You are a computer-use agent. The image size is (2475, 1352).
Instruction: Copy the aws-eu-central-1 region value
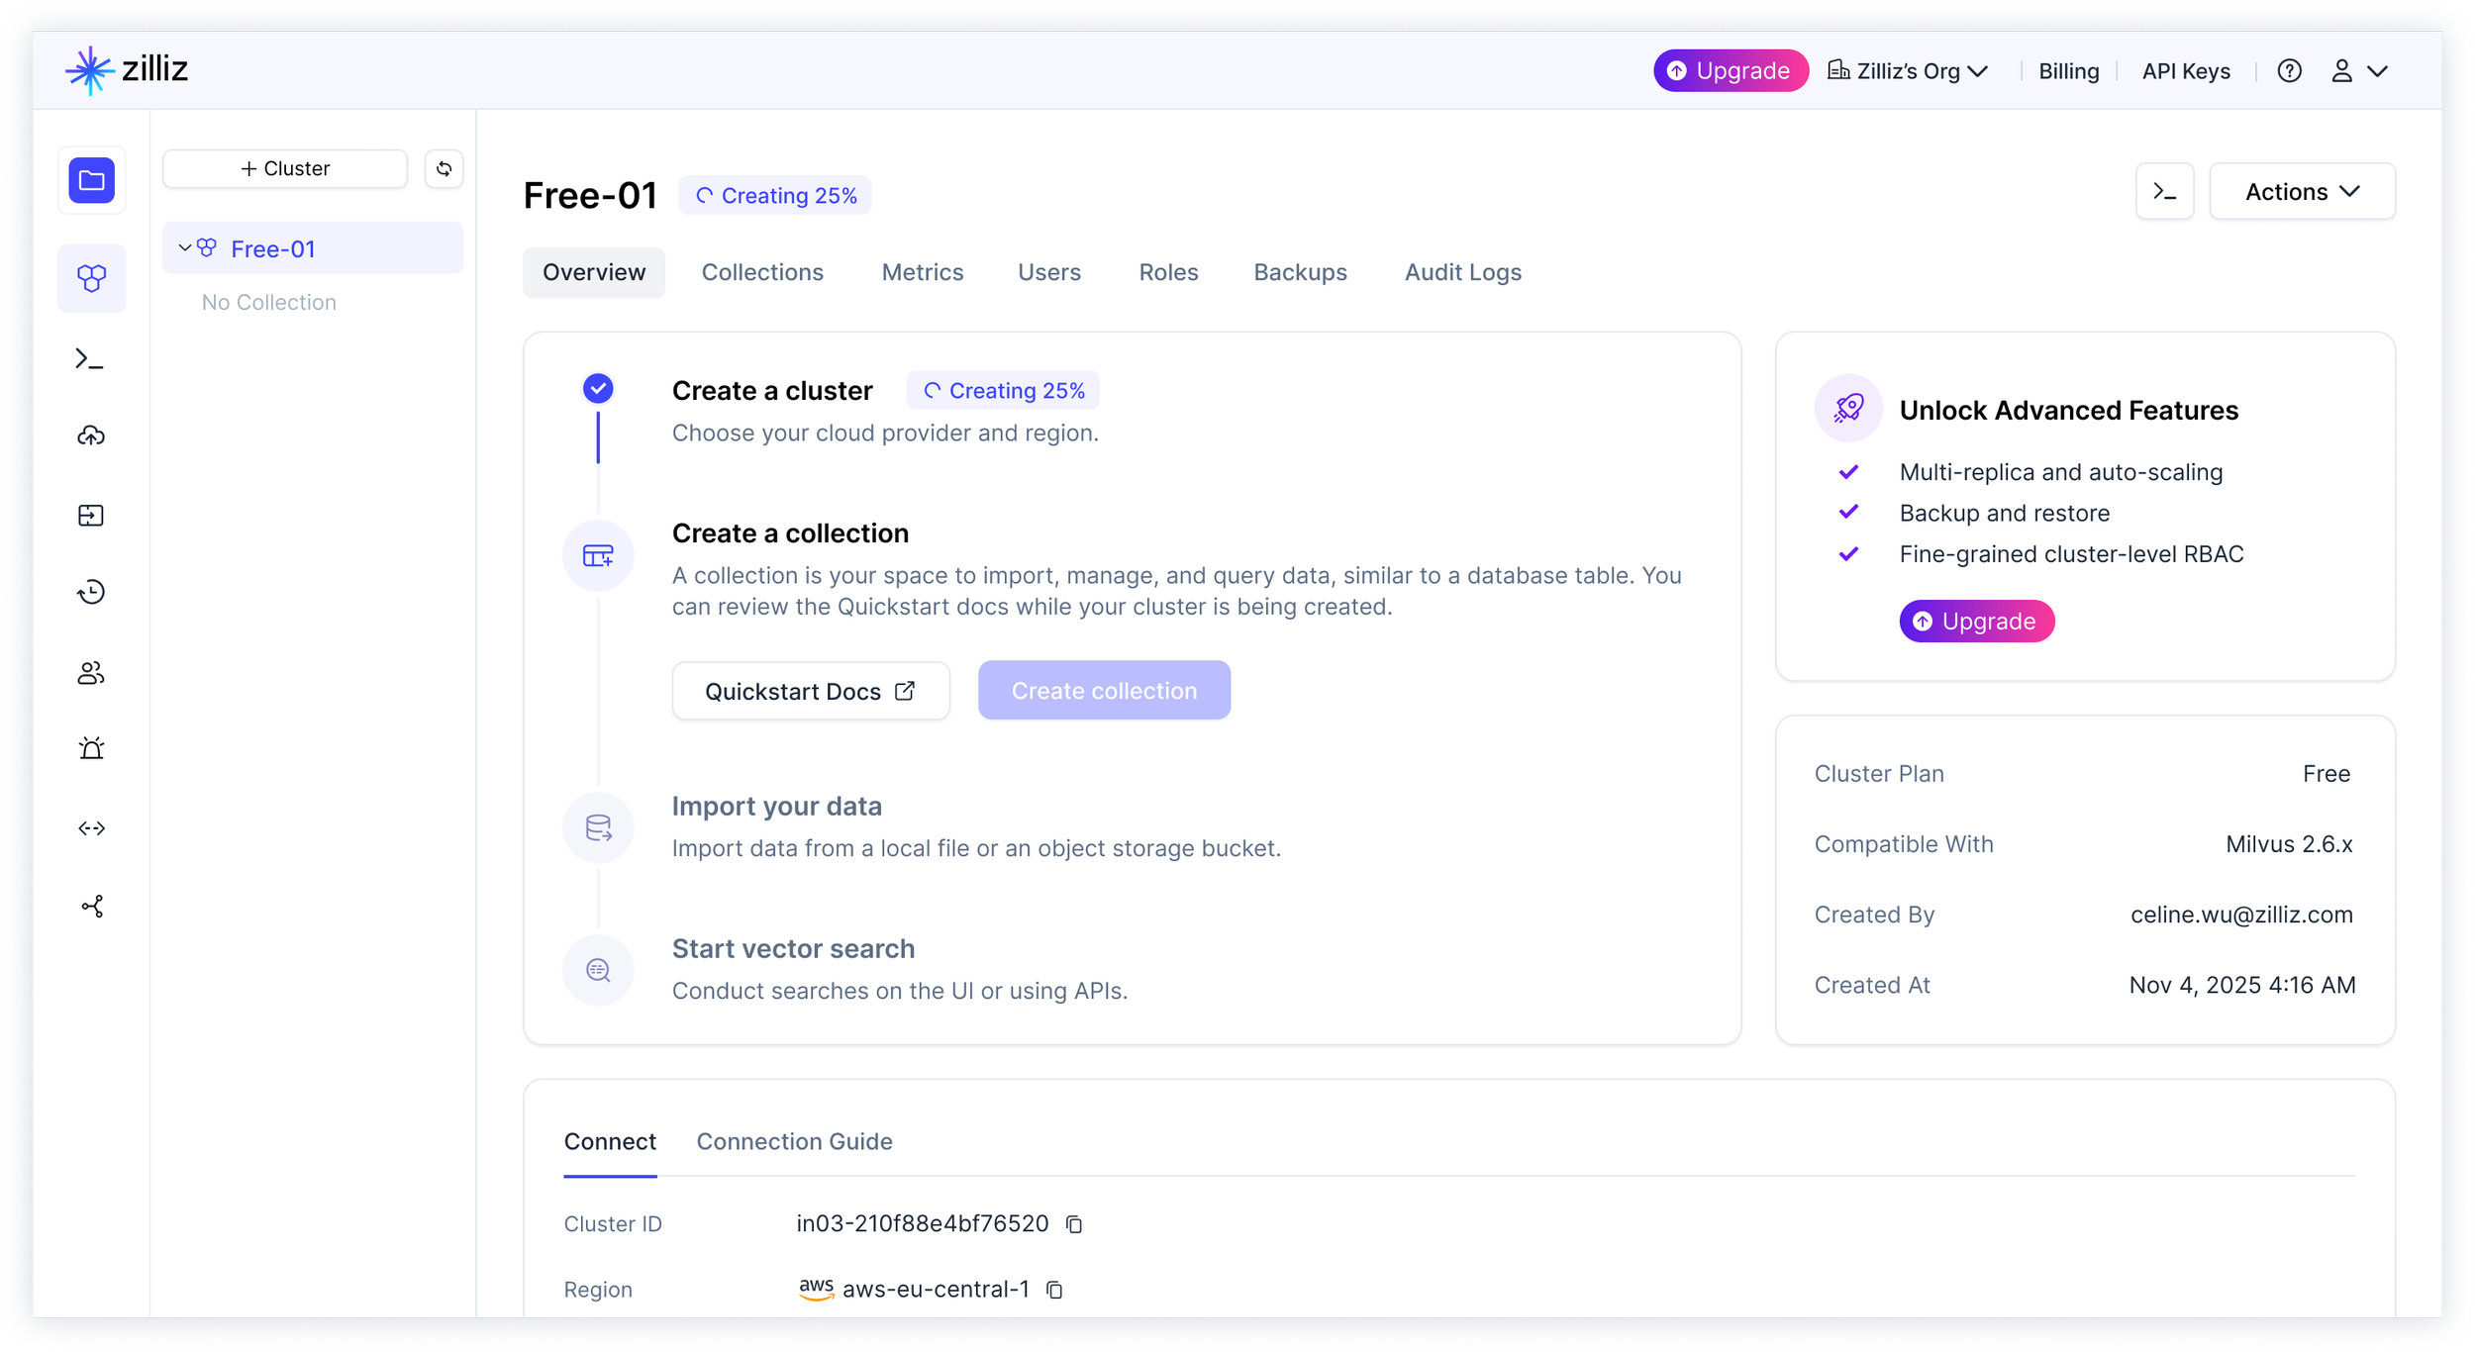(1054, 1290)
